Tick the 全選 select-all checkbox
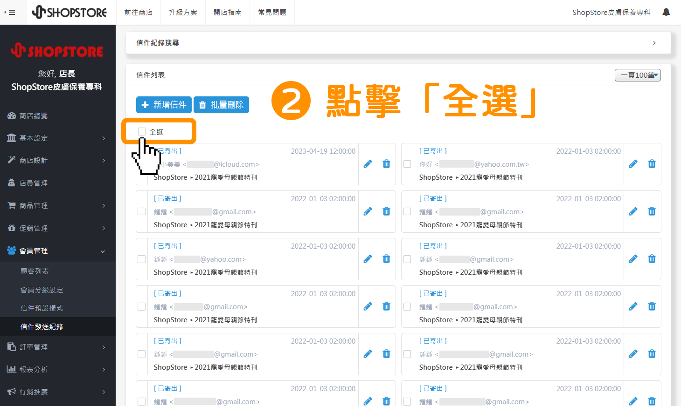681x406 pixels. (142, 132)
